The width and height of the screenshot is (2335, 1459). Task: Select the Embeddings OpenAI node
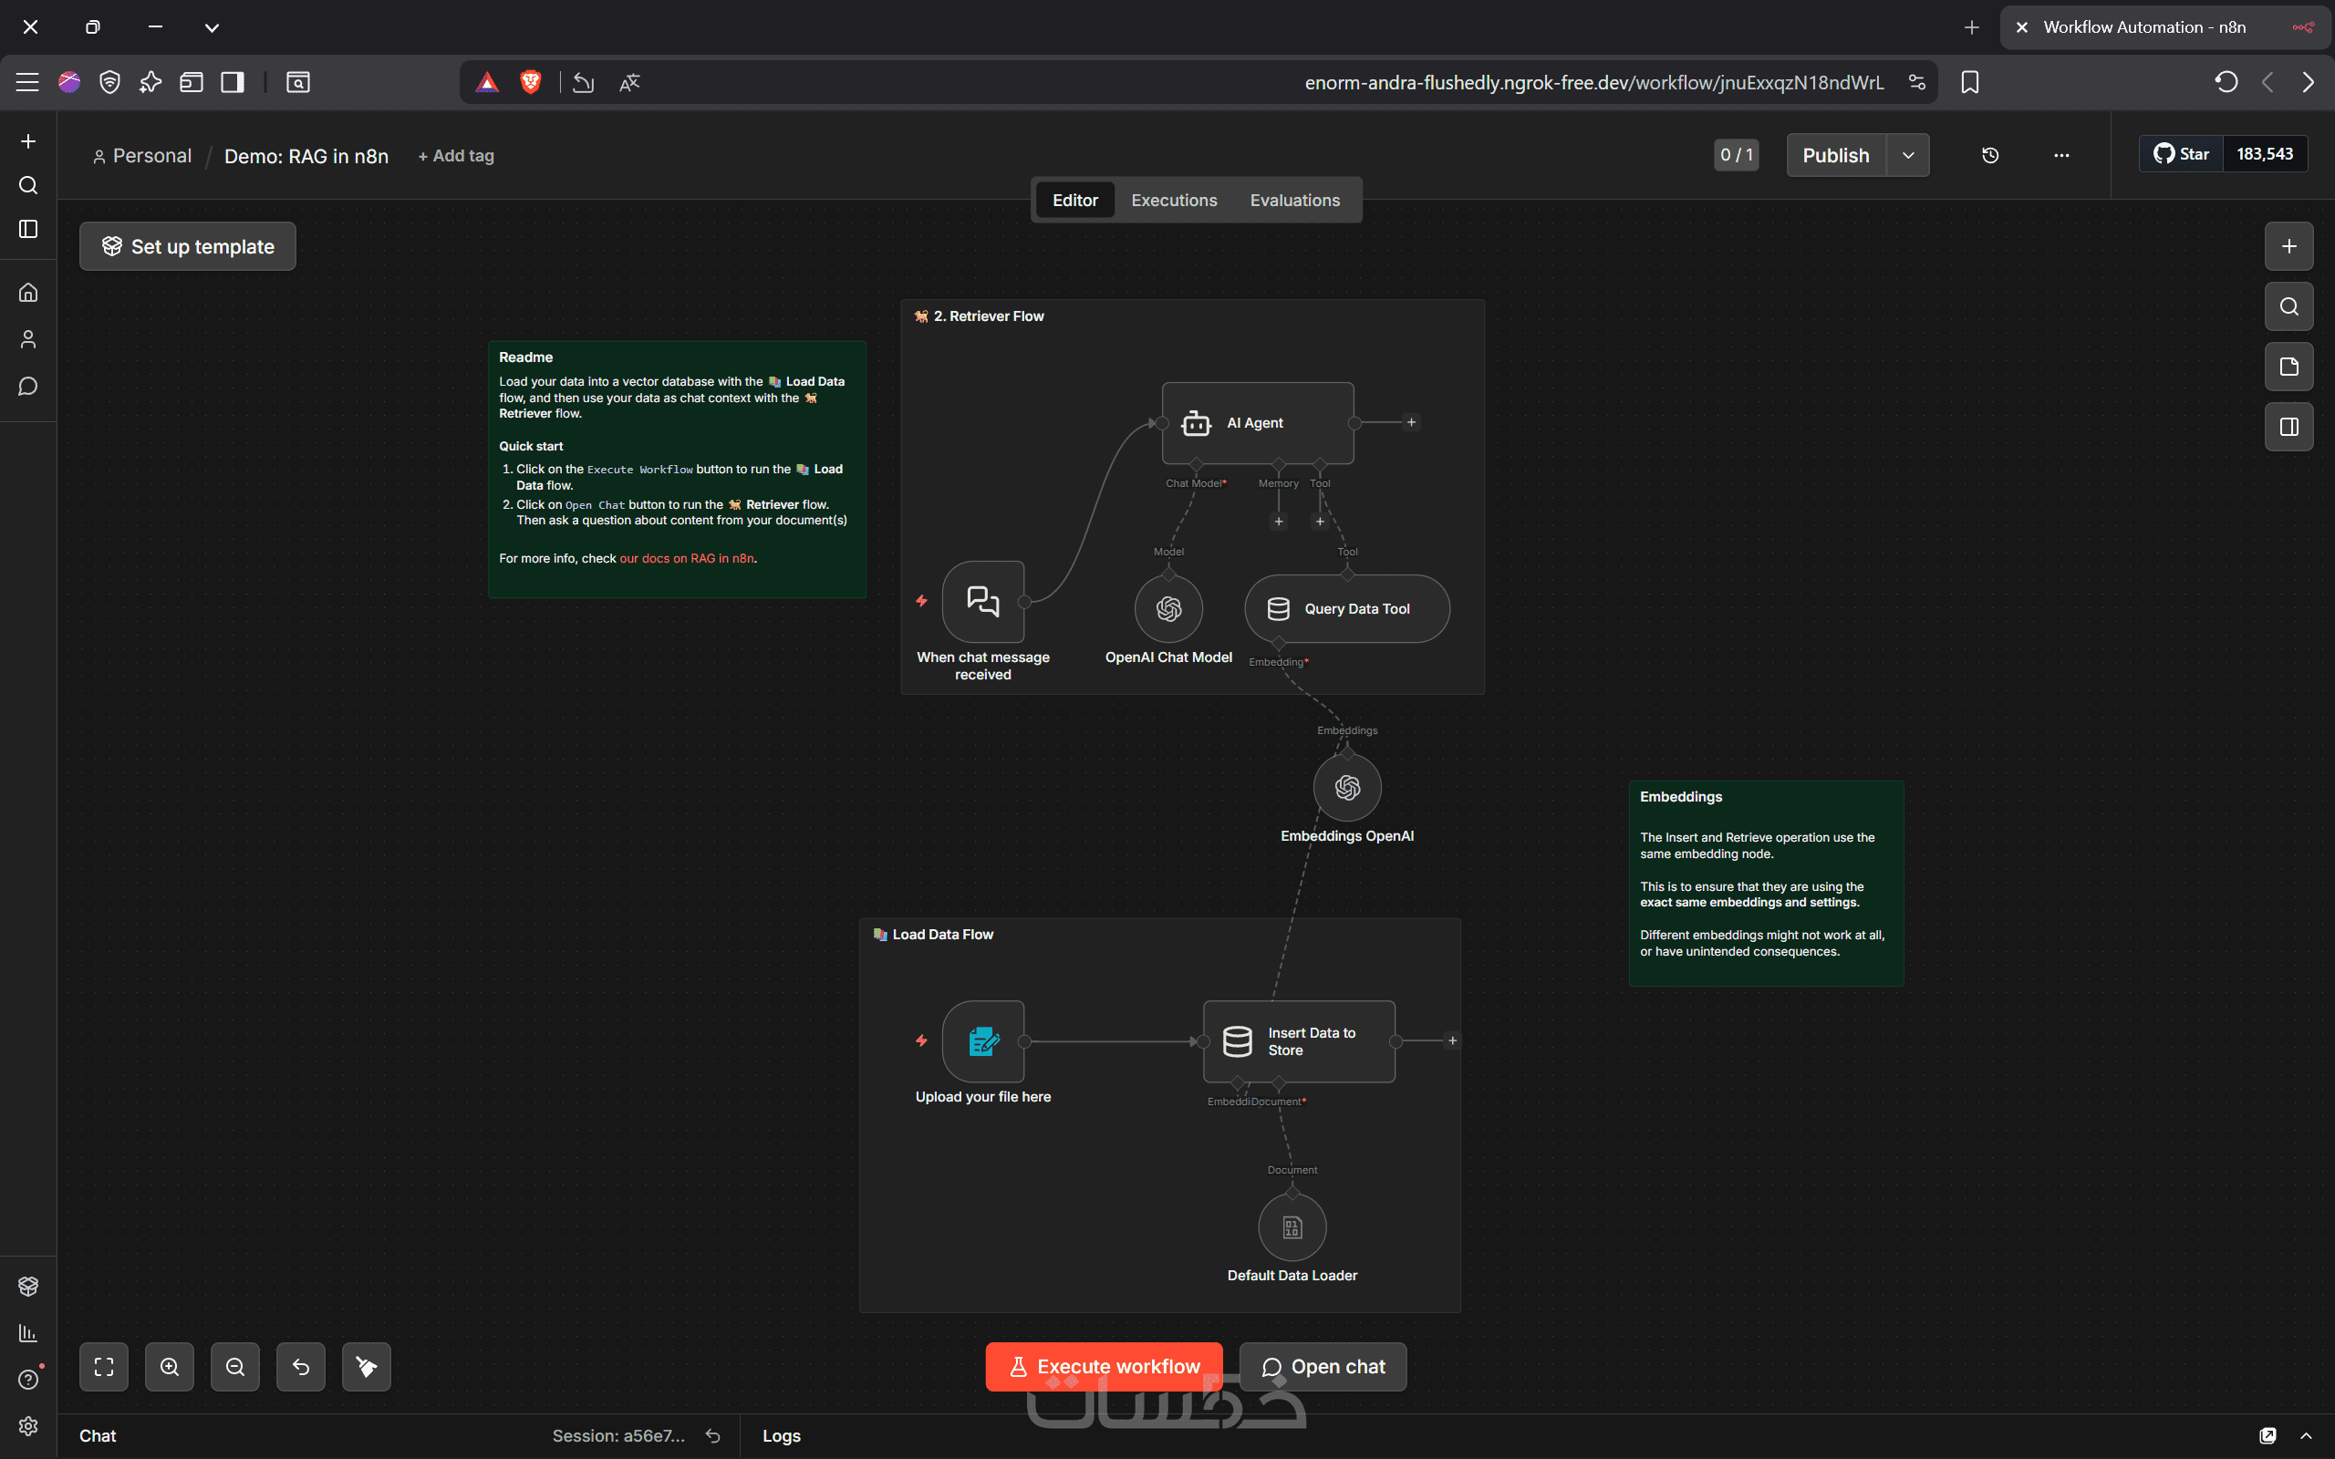click(x=1347, y=787)
